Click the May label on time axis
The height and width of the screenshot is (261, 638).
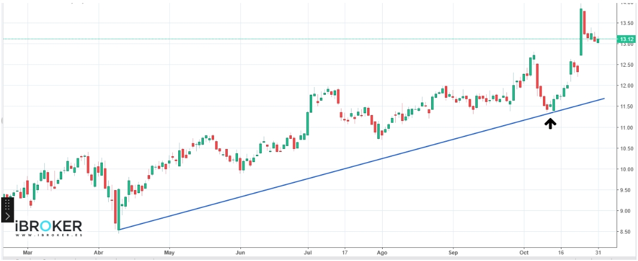(x=169, y=253)
